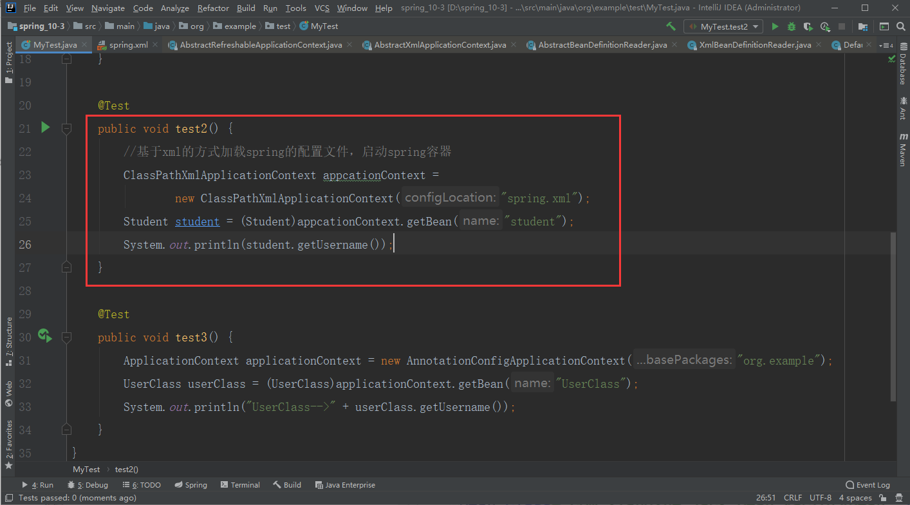Open the Run Anything toolbar icon
910x505 pixels.
tap(884, 26)
